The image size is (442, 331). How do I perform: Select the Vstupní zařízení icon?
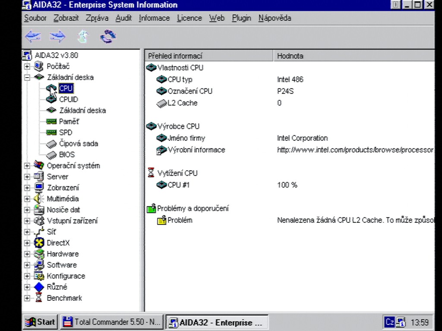39,221
